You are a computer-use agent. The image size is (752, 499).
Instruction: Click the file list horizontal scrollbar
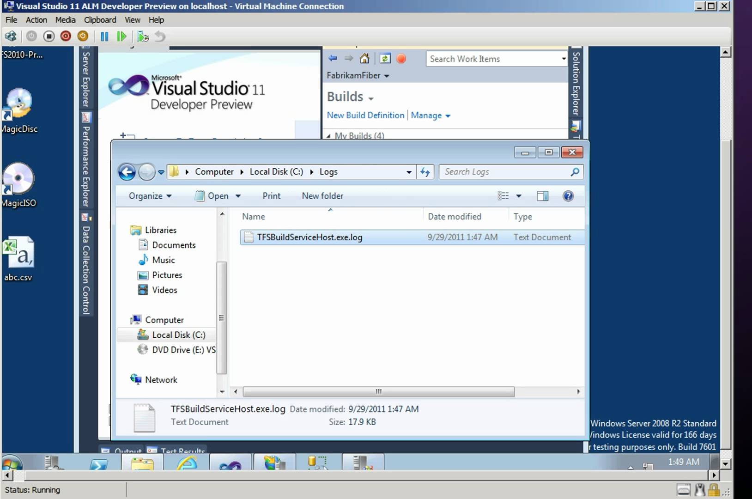point(379,391)
